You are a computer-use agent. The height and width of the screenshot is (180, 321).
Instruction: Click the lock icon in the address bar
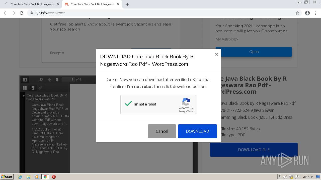click(x=32, y=13)
